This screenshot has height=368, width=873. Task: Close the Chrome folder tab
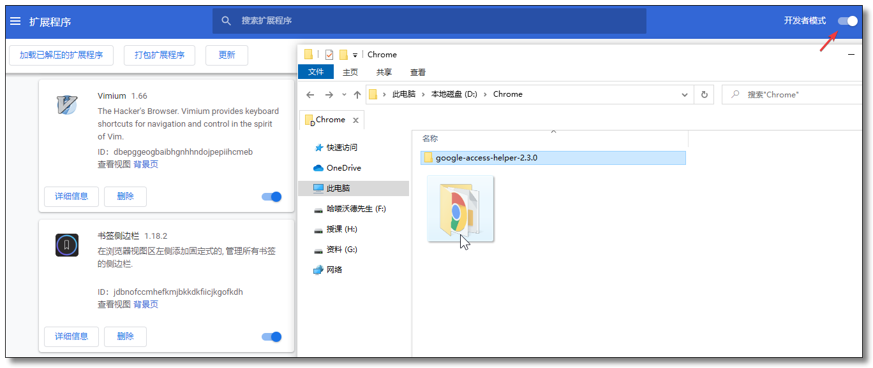(355, 120)
